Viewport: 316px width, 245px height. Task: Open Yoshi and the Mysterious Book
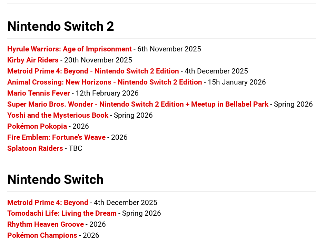58,115
